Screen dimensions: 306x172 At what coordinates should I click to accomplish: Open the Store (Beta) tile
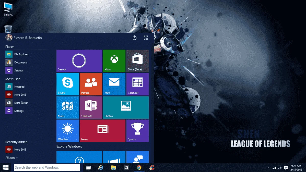pos(137,61)
